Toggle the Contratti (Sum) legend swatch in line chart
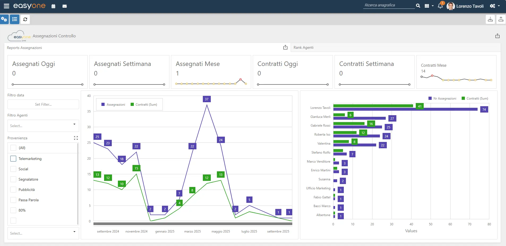Viewport: 506px width, 246px height. [x=132, y=105]
